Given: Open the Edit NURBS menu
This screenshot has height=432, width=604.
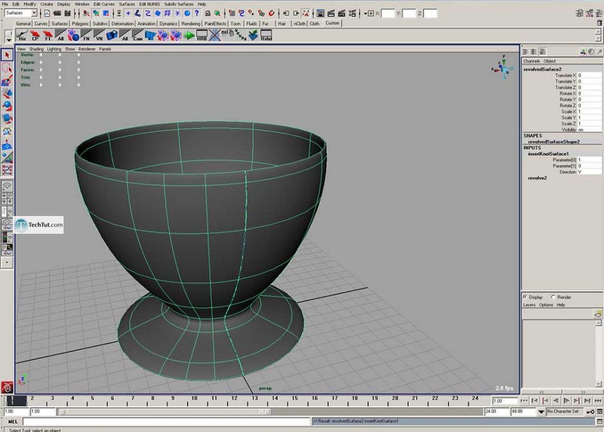Looking at the screenshot, I should 149,4.
